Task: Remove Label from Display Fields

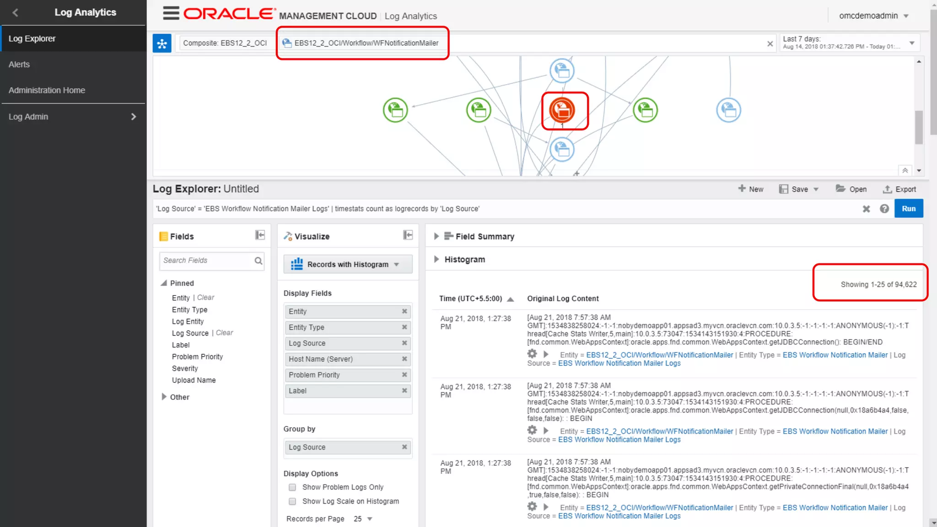Action: tap(404, 391)
